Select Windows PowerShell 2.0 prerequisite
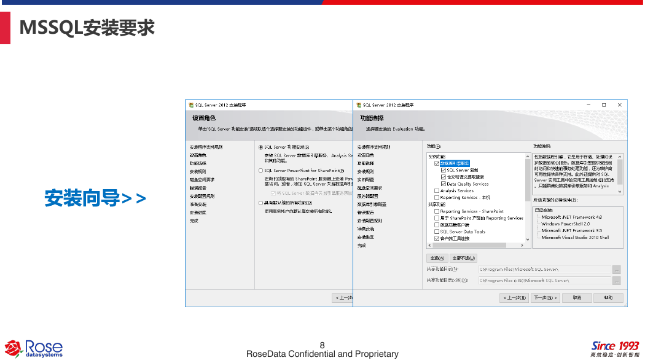The height and width of the screenshot is (363, 645). pos(565,224)
